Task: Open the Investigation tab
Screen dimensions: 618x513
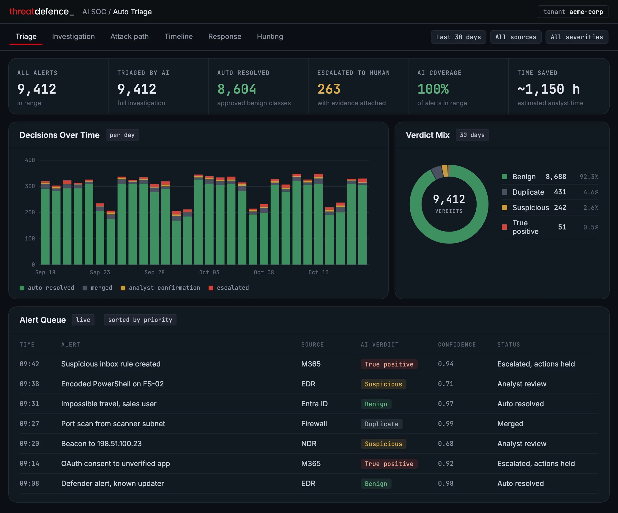Action: (x=73, y=37)
